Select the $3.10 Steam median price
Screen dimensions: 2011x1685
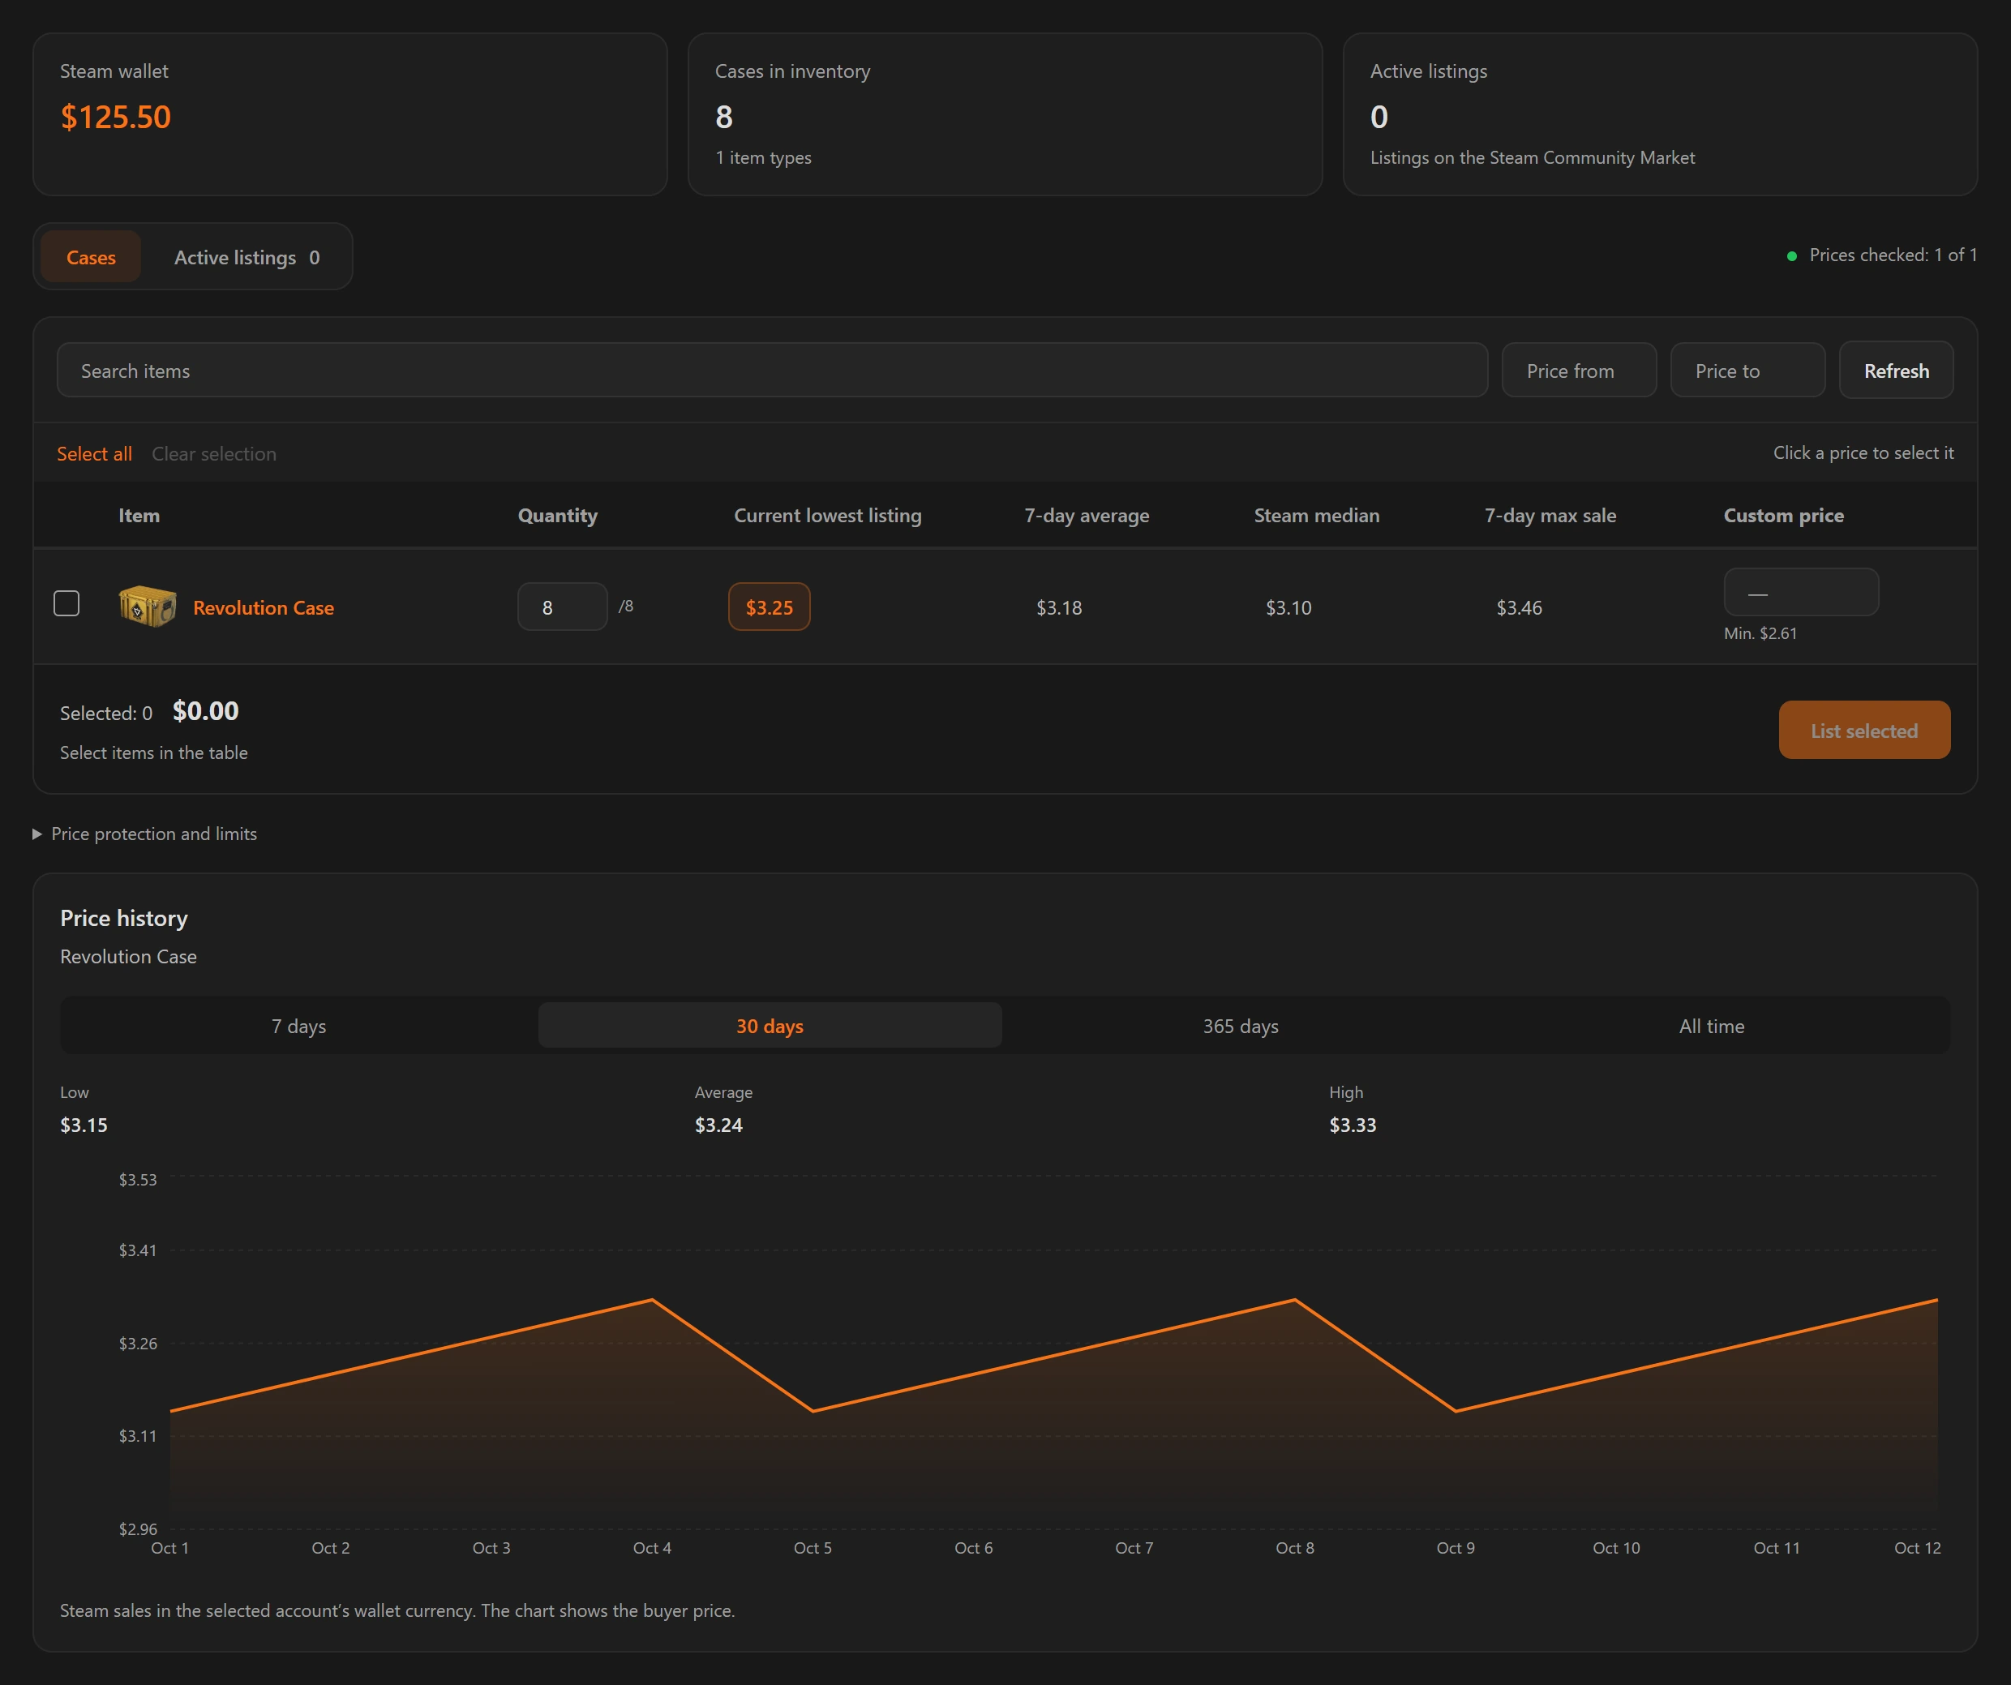pyautogui.click(x=1289, y=608)
